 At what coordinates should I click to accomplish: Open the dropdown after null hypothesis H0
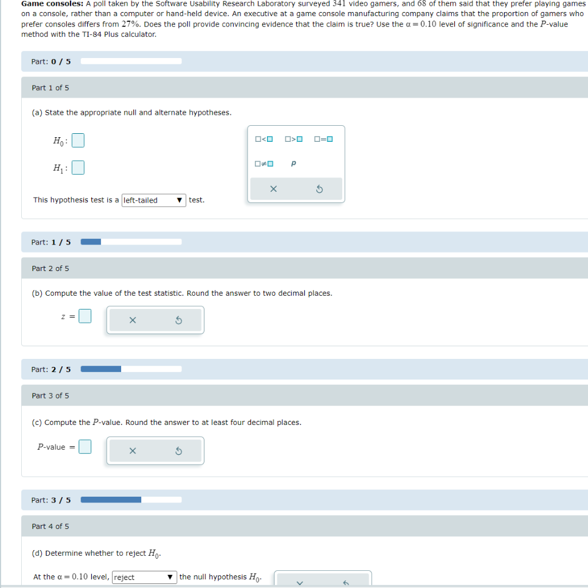tap(300, 582)
